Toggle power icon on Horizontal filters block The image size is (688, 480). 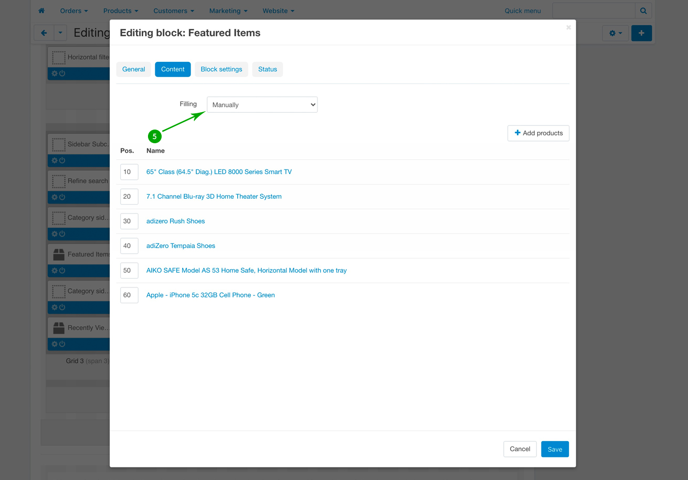click(62, 73)
